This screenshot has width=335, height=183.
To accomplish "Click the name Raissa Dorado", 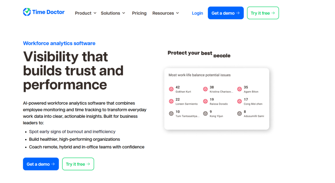I will (219, 104).
